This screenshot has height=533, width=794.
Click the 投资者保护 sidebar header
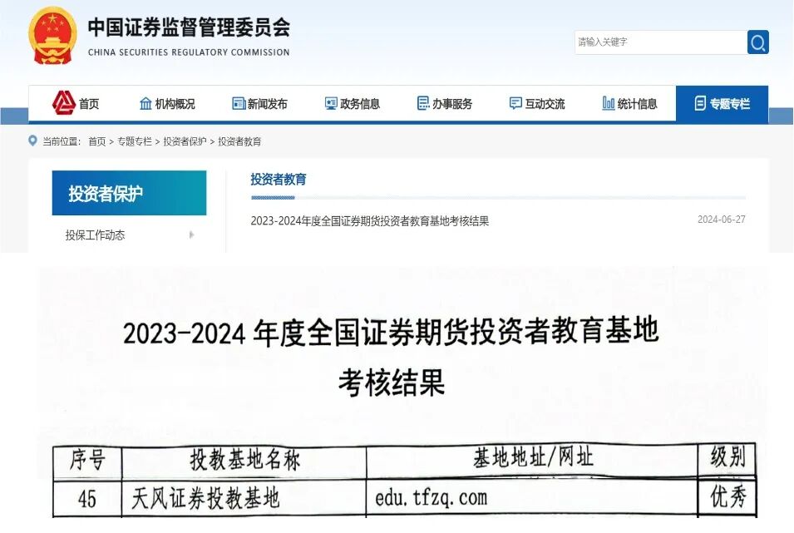point(129,192)
